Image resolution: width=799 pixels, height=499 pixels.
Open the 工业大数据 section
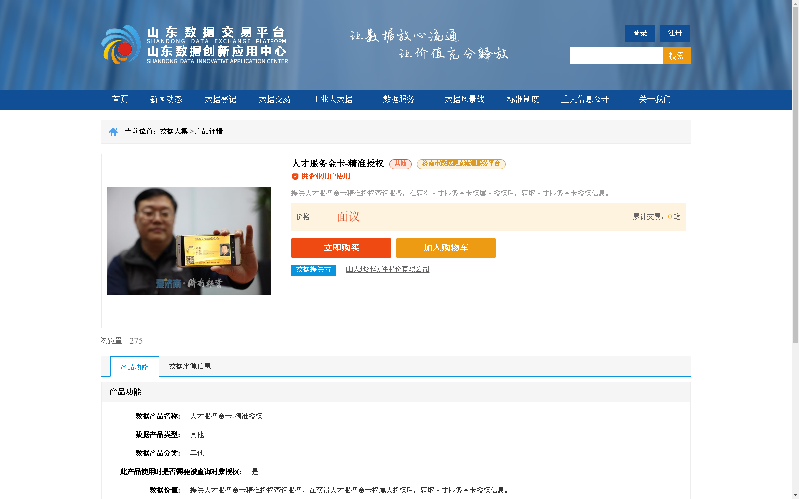(333, 99)
